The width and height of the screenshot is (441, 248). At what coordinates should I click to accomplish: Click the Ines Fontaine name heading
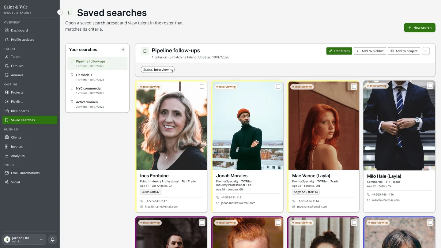tap(154, 176)
